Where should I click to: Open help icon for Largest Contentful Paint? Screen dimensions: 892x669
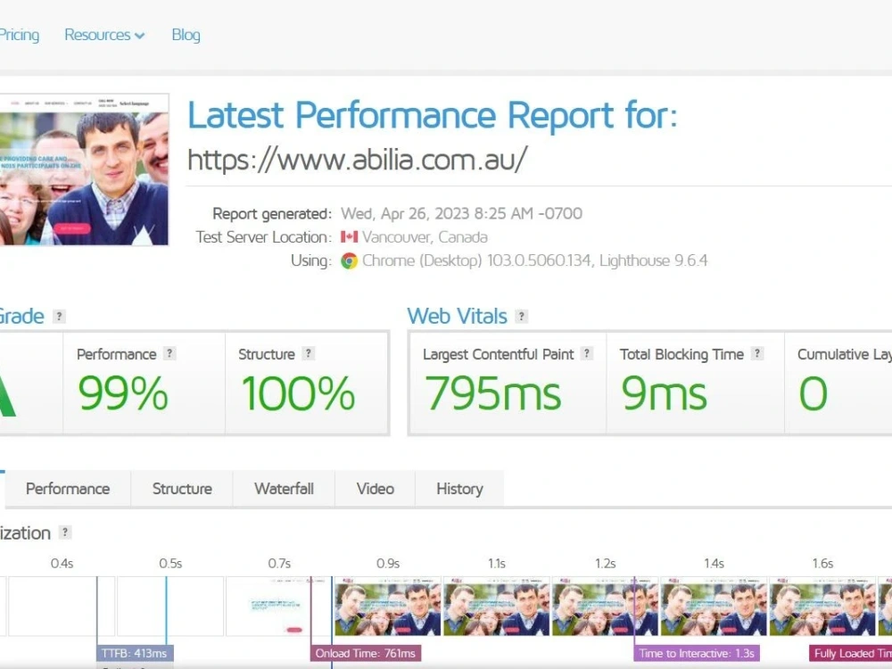point(587,353)
